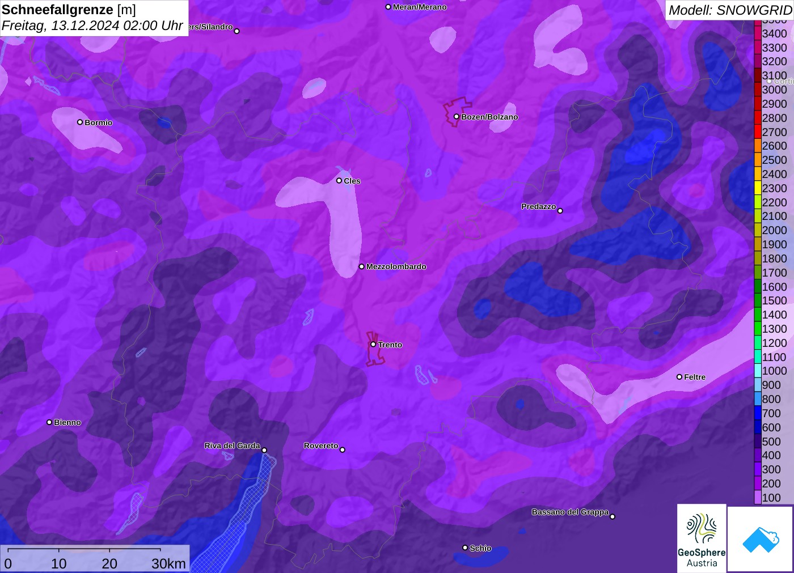This screenshot has height=573, width=794.
Task: Click the Cles city marker
Action: pyautogui.click(x=339, y=181)
